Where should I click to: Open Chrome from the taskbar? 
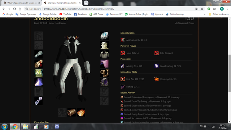click(x=15, y=127)
